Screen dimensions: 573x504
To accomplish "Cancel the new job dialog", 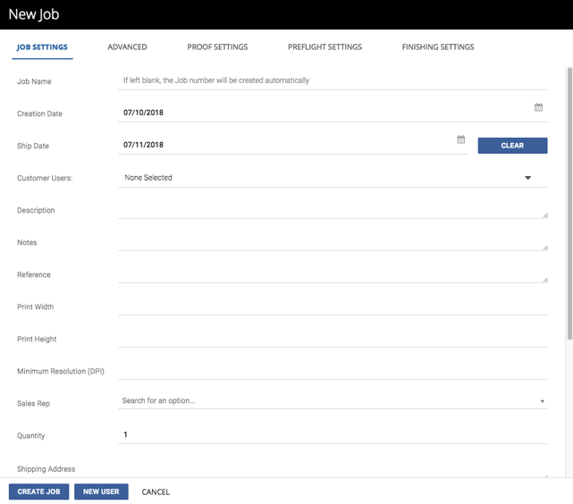I will coord(156,492).
